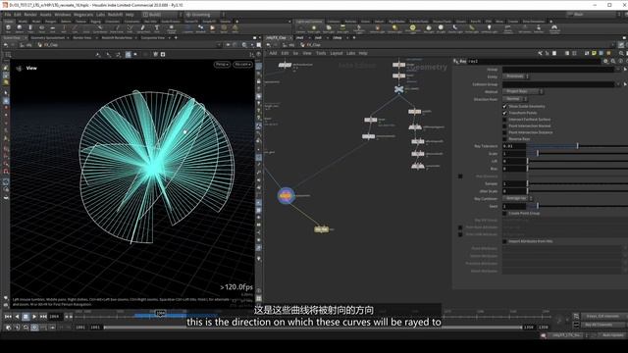628x353 pixels.
Task: Open the Direction from dropdown
Action: pyautogui.click(x=515, y=99)
